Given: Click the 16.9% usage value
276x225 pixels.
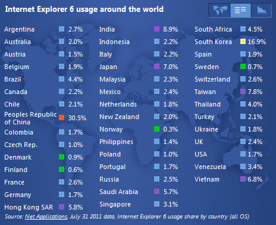Looking at the screenshot, I should 257,42.
